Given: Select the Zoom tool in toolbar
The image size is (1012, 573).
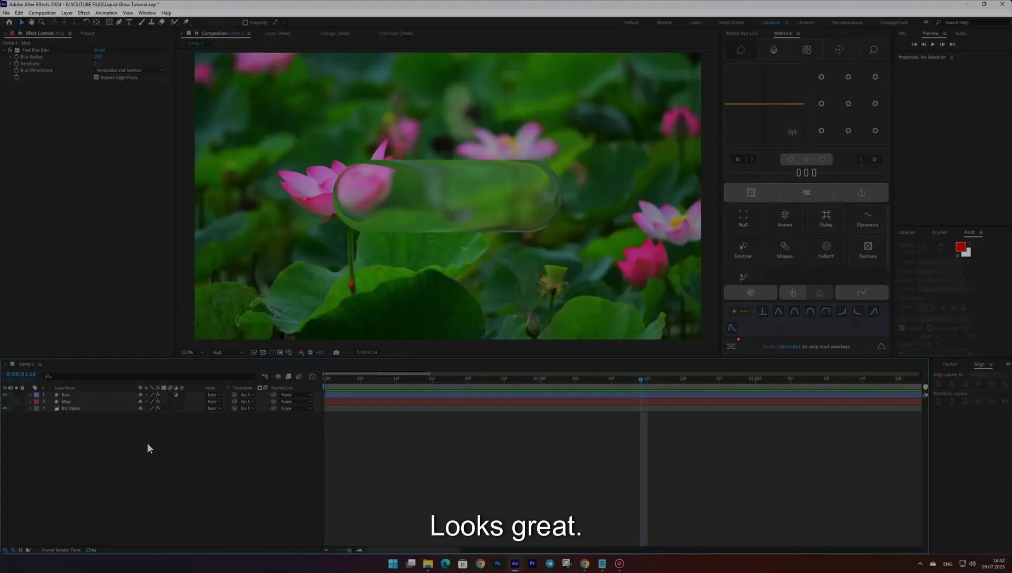Looking at the screenshot, I should (x=42, y=22).
